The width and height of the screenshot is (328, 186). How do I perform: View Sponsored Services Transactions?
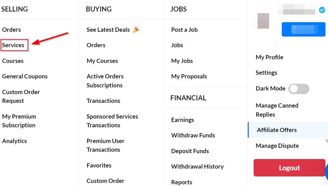point(112,121)
